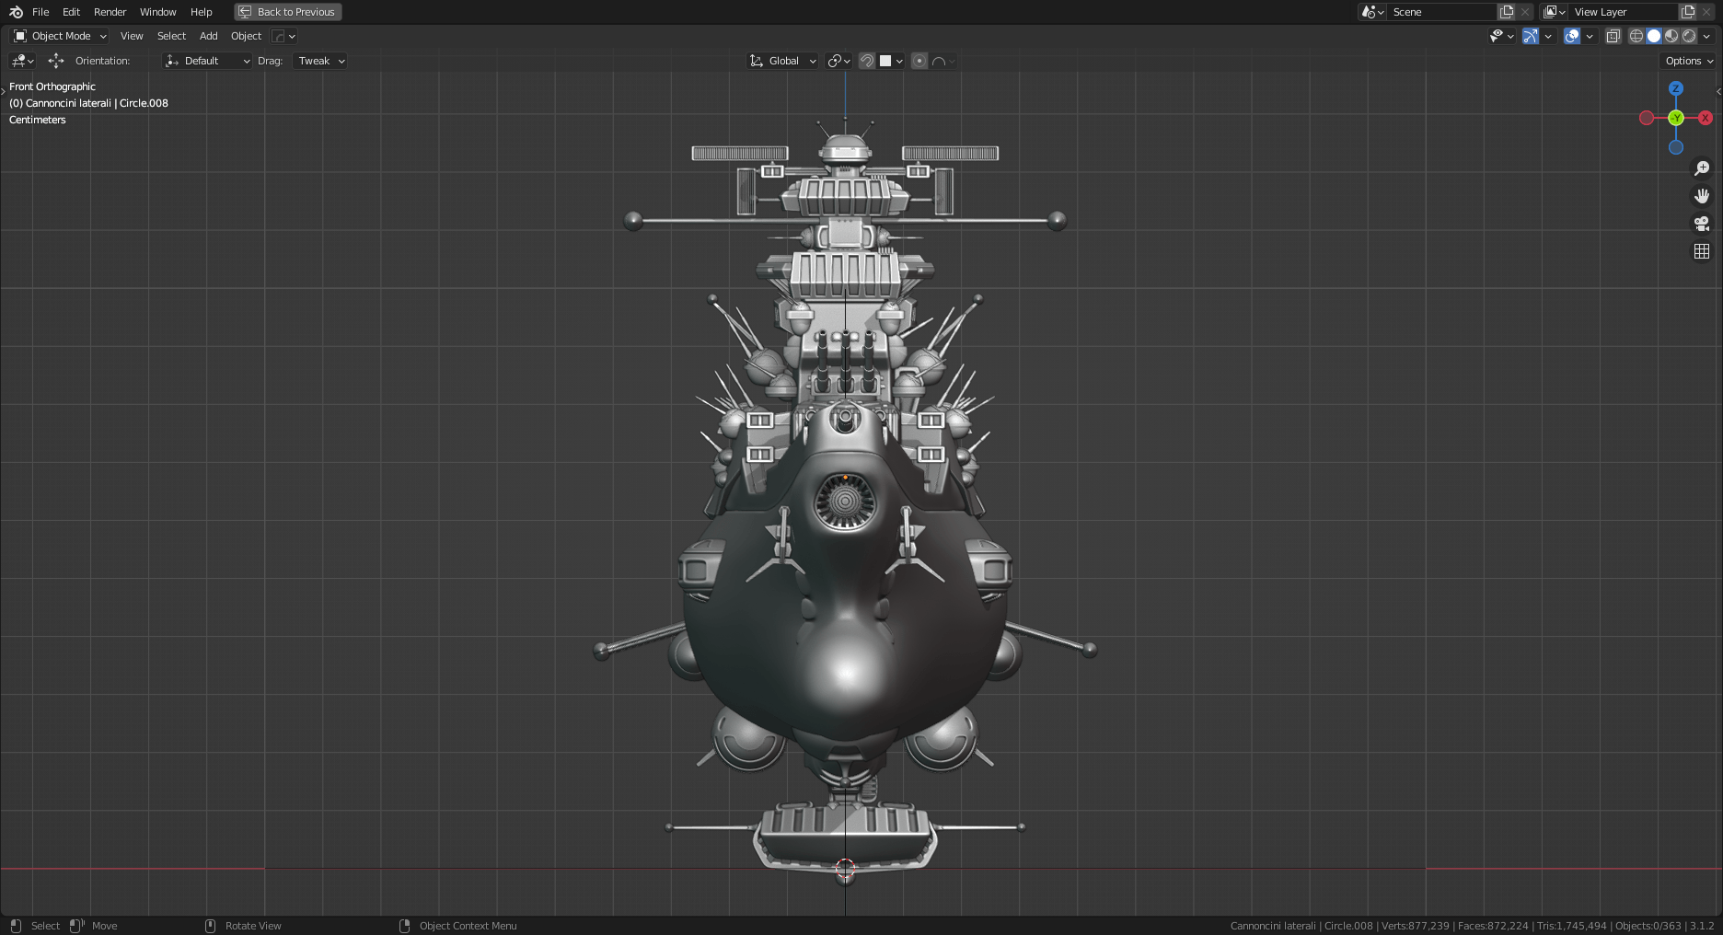Open the selectability and visibility popover
This screenshot has height=935, width=1723.
[x=1501, y=36]
